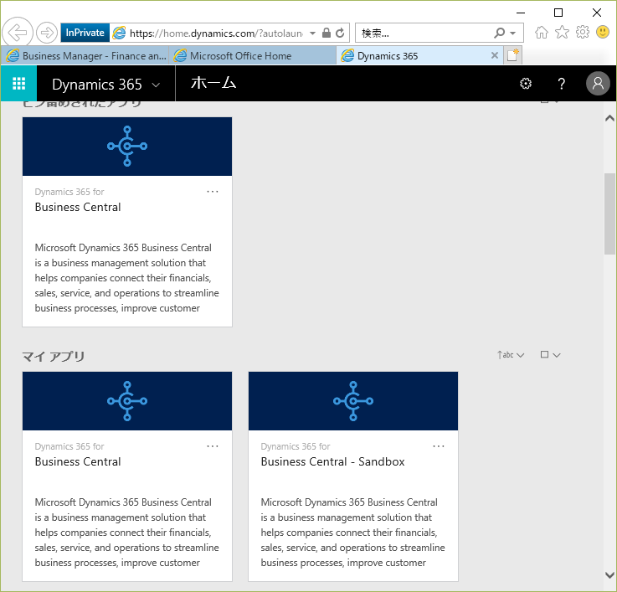This screenshot has height=592, width=617.
Task: Open more options on My Apps Business Central card
Action: tap(213, 446)
